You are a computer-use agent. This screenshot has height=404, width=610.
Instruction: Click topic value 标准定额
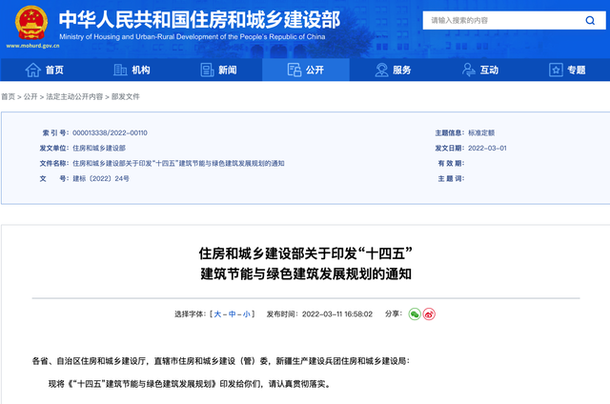point(481,133)
